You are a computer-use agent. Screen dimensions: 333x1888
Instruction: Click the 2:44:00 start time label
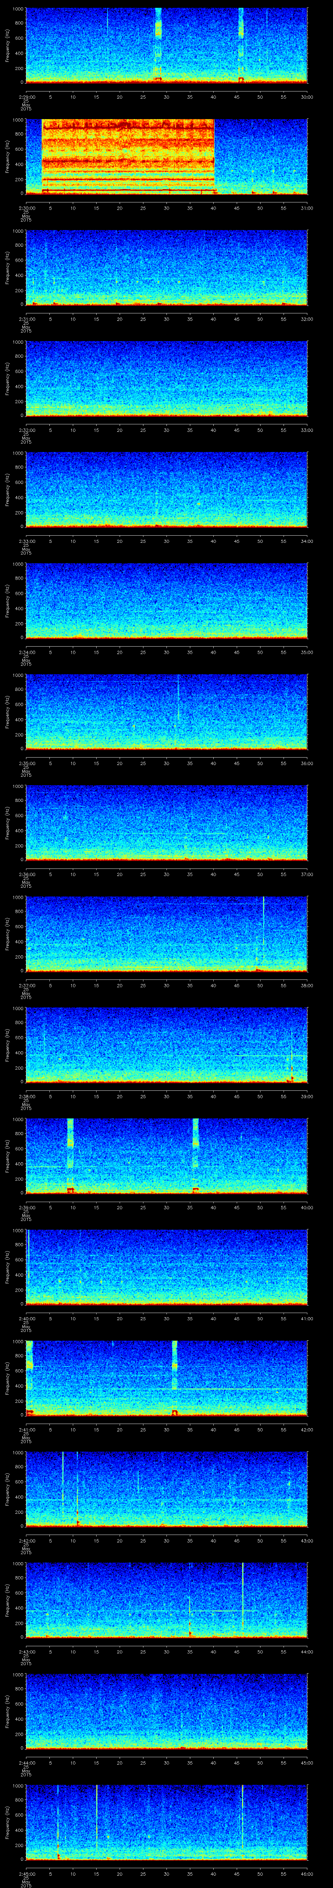26,1763
